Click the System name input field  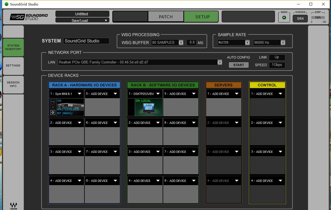[86, 41]
